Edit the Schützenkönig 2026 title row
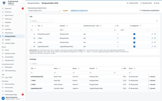 click(x=152, y=34)
